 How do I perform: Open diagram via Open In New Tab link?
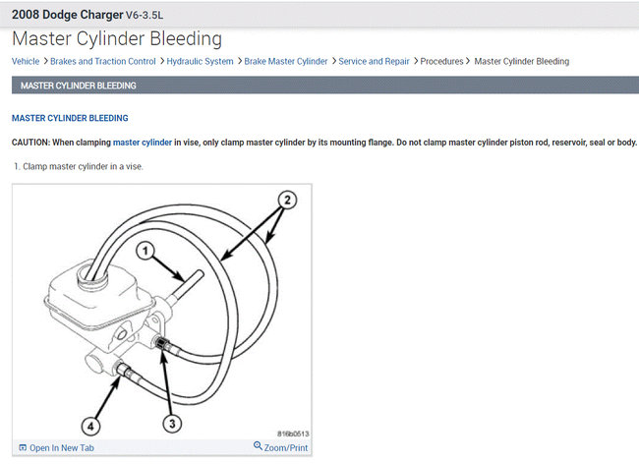(x=62, y=447)
